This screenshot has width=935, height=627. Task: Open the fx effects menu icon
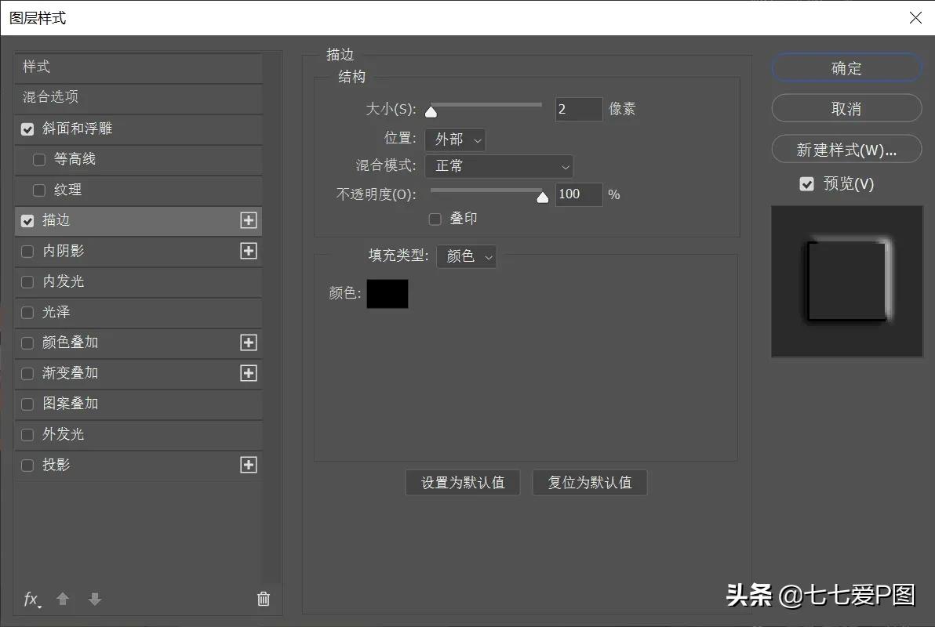click(x=32, y=599)
